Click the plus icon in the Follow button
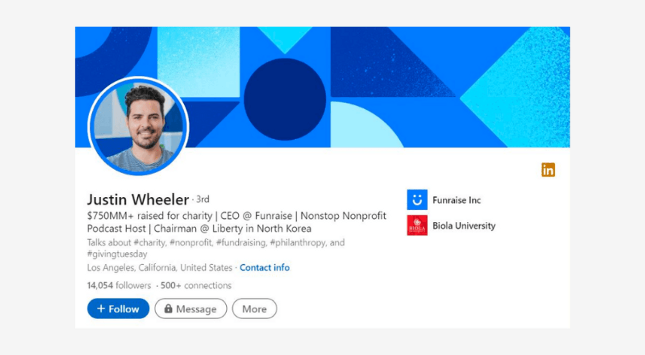 pos(101,309)
